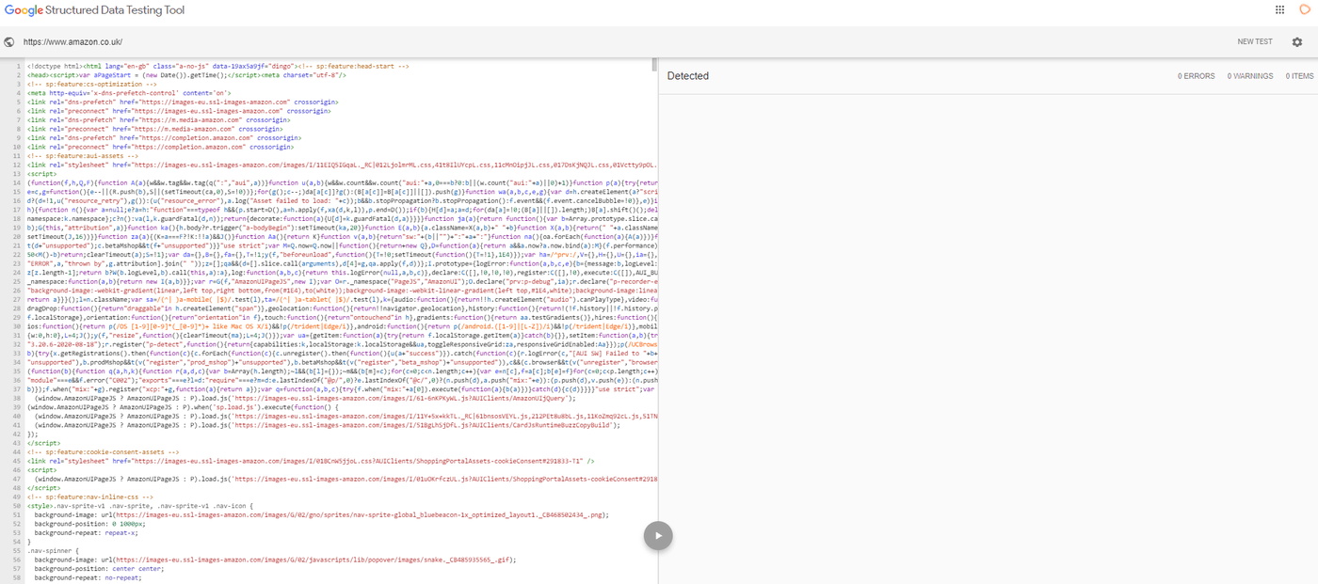The image size is (1318, 584).
Task: Click the https://www.amazon.co.uk/ URL text
Action: [x=72, y=42]
